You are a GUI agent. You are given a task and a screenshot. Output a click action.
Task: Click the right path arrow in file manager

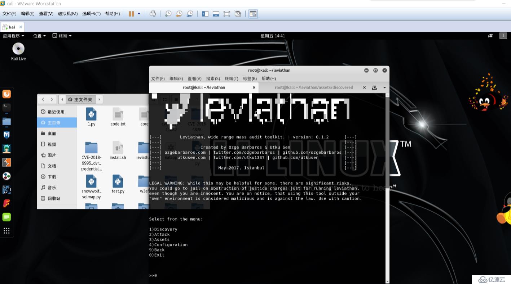99,99
